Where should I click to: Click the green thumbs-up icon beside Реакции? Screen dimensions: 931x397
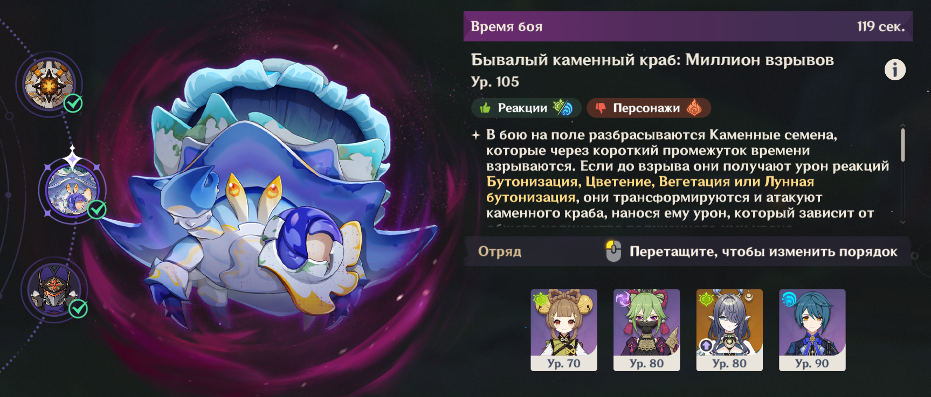coord(485,108)
